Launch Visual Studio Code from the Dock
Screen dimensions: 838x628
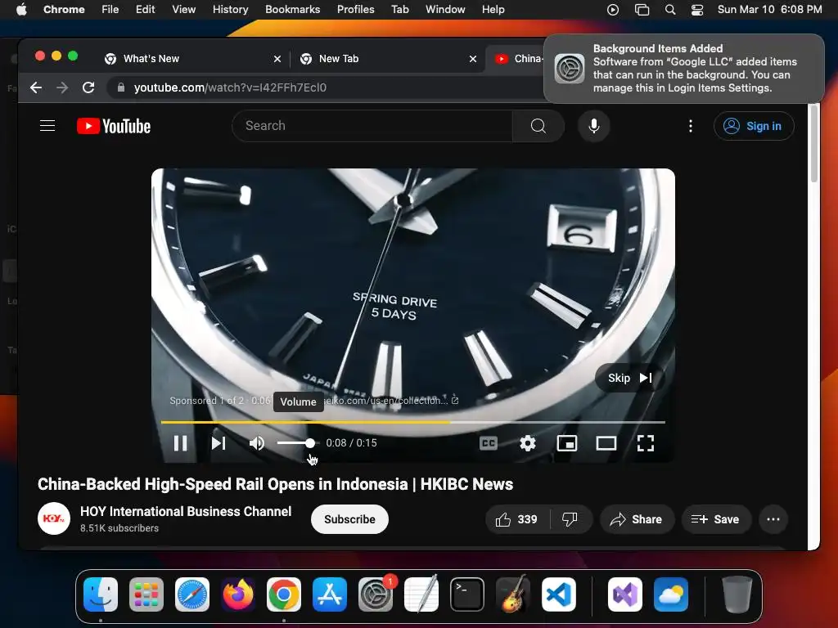click(559, 594)
